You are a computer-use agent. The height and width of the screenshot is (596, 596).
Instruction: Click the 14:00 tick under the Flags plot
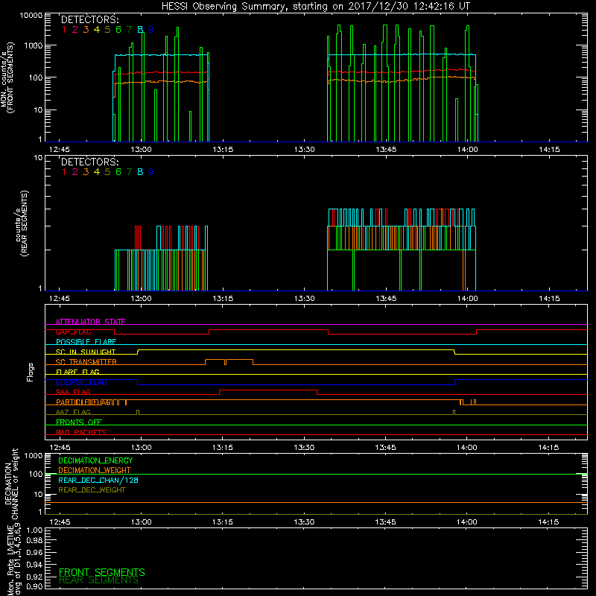[x=467, y=448]
